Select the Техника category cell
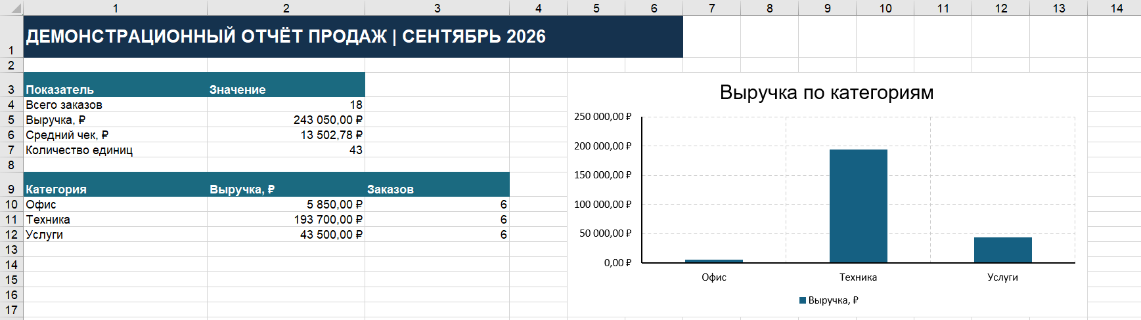The width and height of the screenshot is (1141, 320). pyautogui.click(x=116, y=220)
